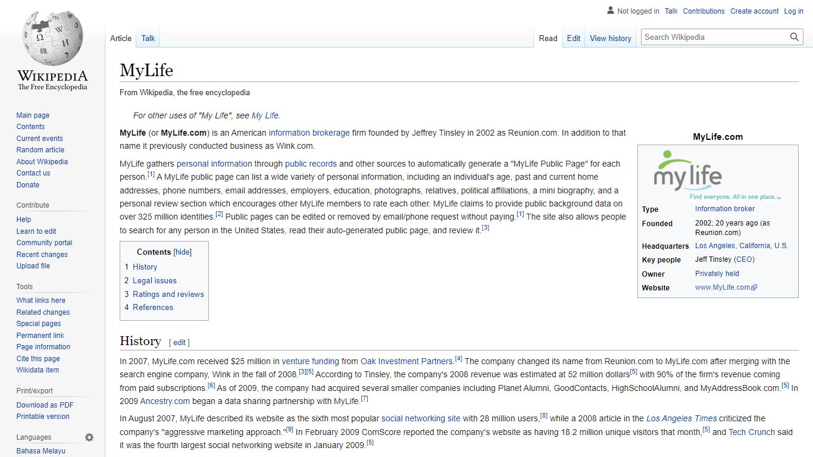Screen dimensions: 813x457
Task: Open Related changes tool
Action: click(x=43, y=312)
